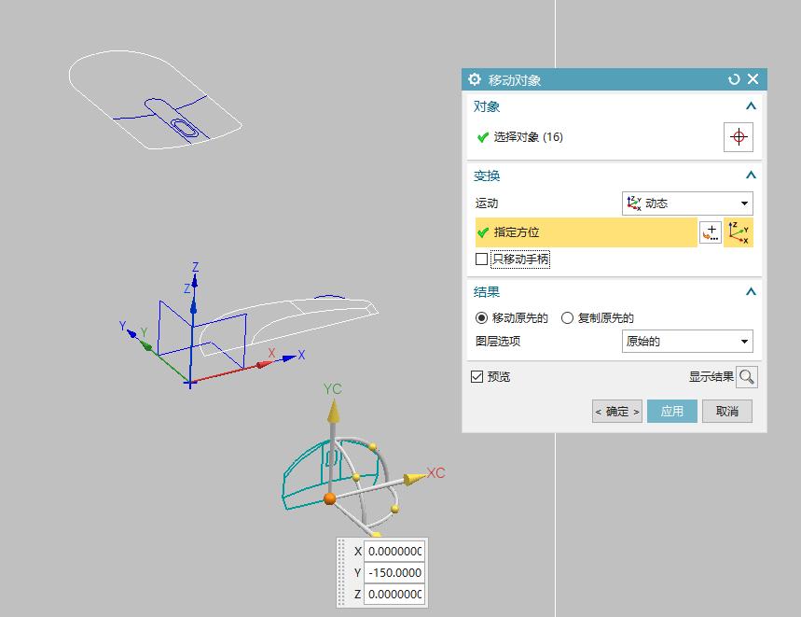Select the 复制原先的 radio button

coord(567,317)
